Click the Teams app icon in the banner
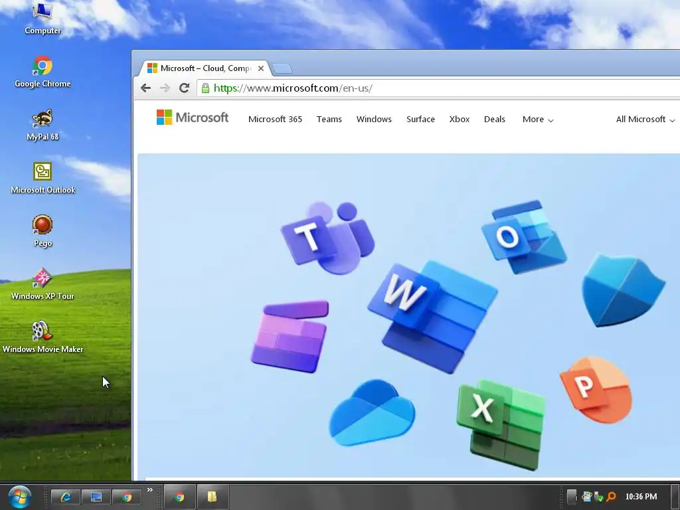The image size is (680, 510). tap(328, 238)
